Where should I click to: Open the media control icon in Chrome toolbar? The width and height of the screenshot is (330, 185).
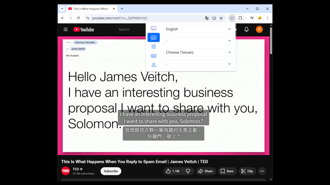pos(252,18)
